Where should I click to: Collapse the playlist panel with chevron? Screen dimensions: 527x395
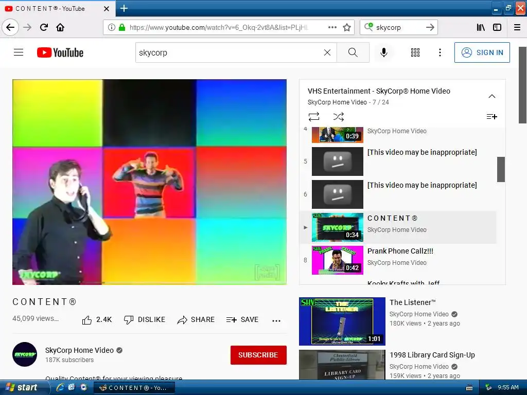click(x=491, y=96)
